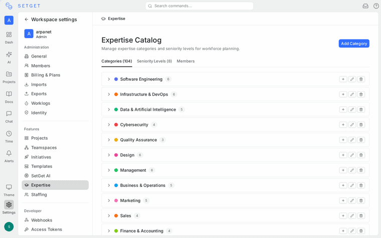The width and height of the screenshot is (381, 238).
Task: Edit the Cybersecurity category
Action: tap(352, 125)
